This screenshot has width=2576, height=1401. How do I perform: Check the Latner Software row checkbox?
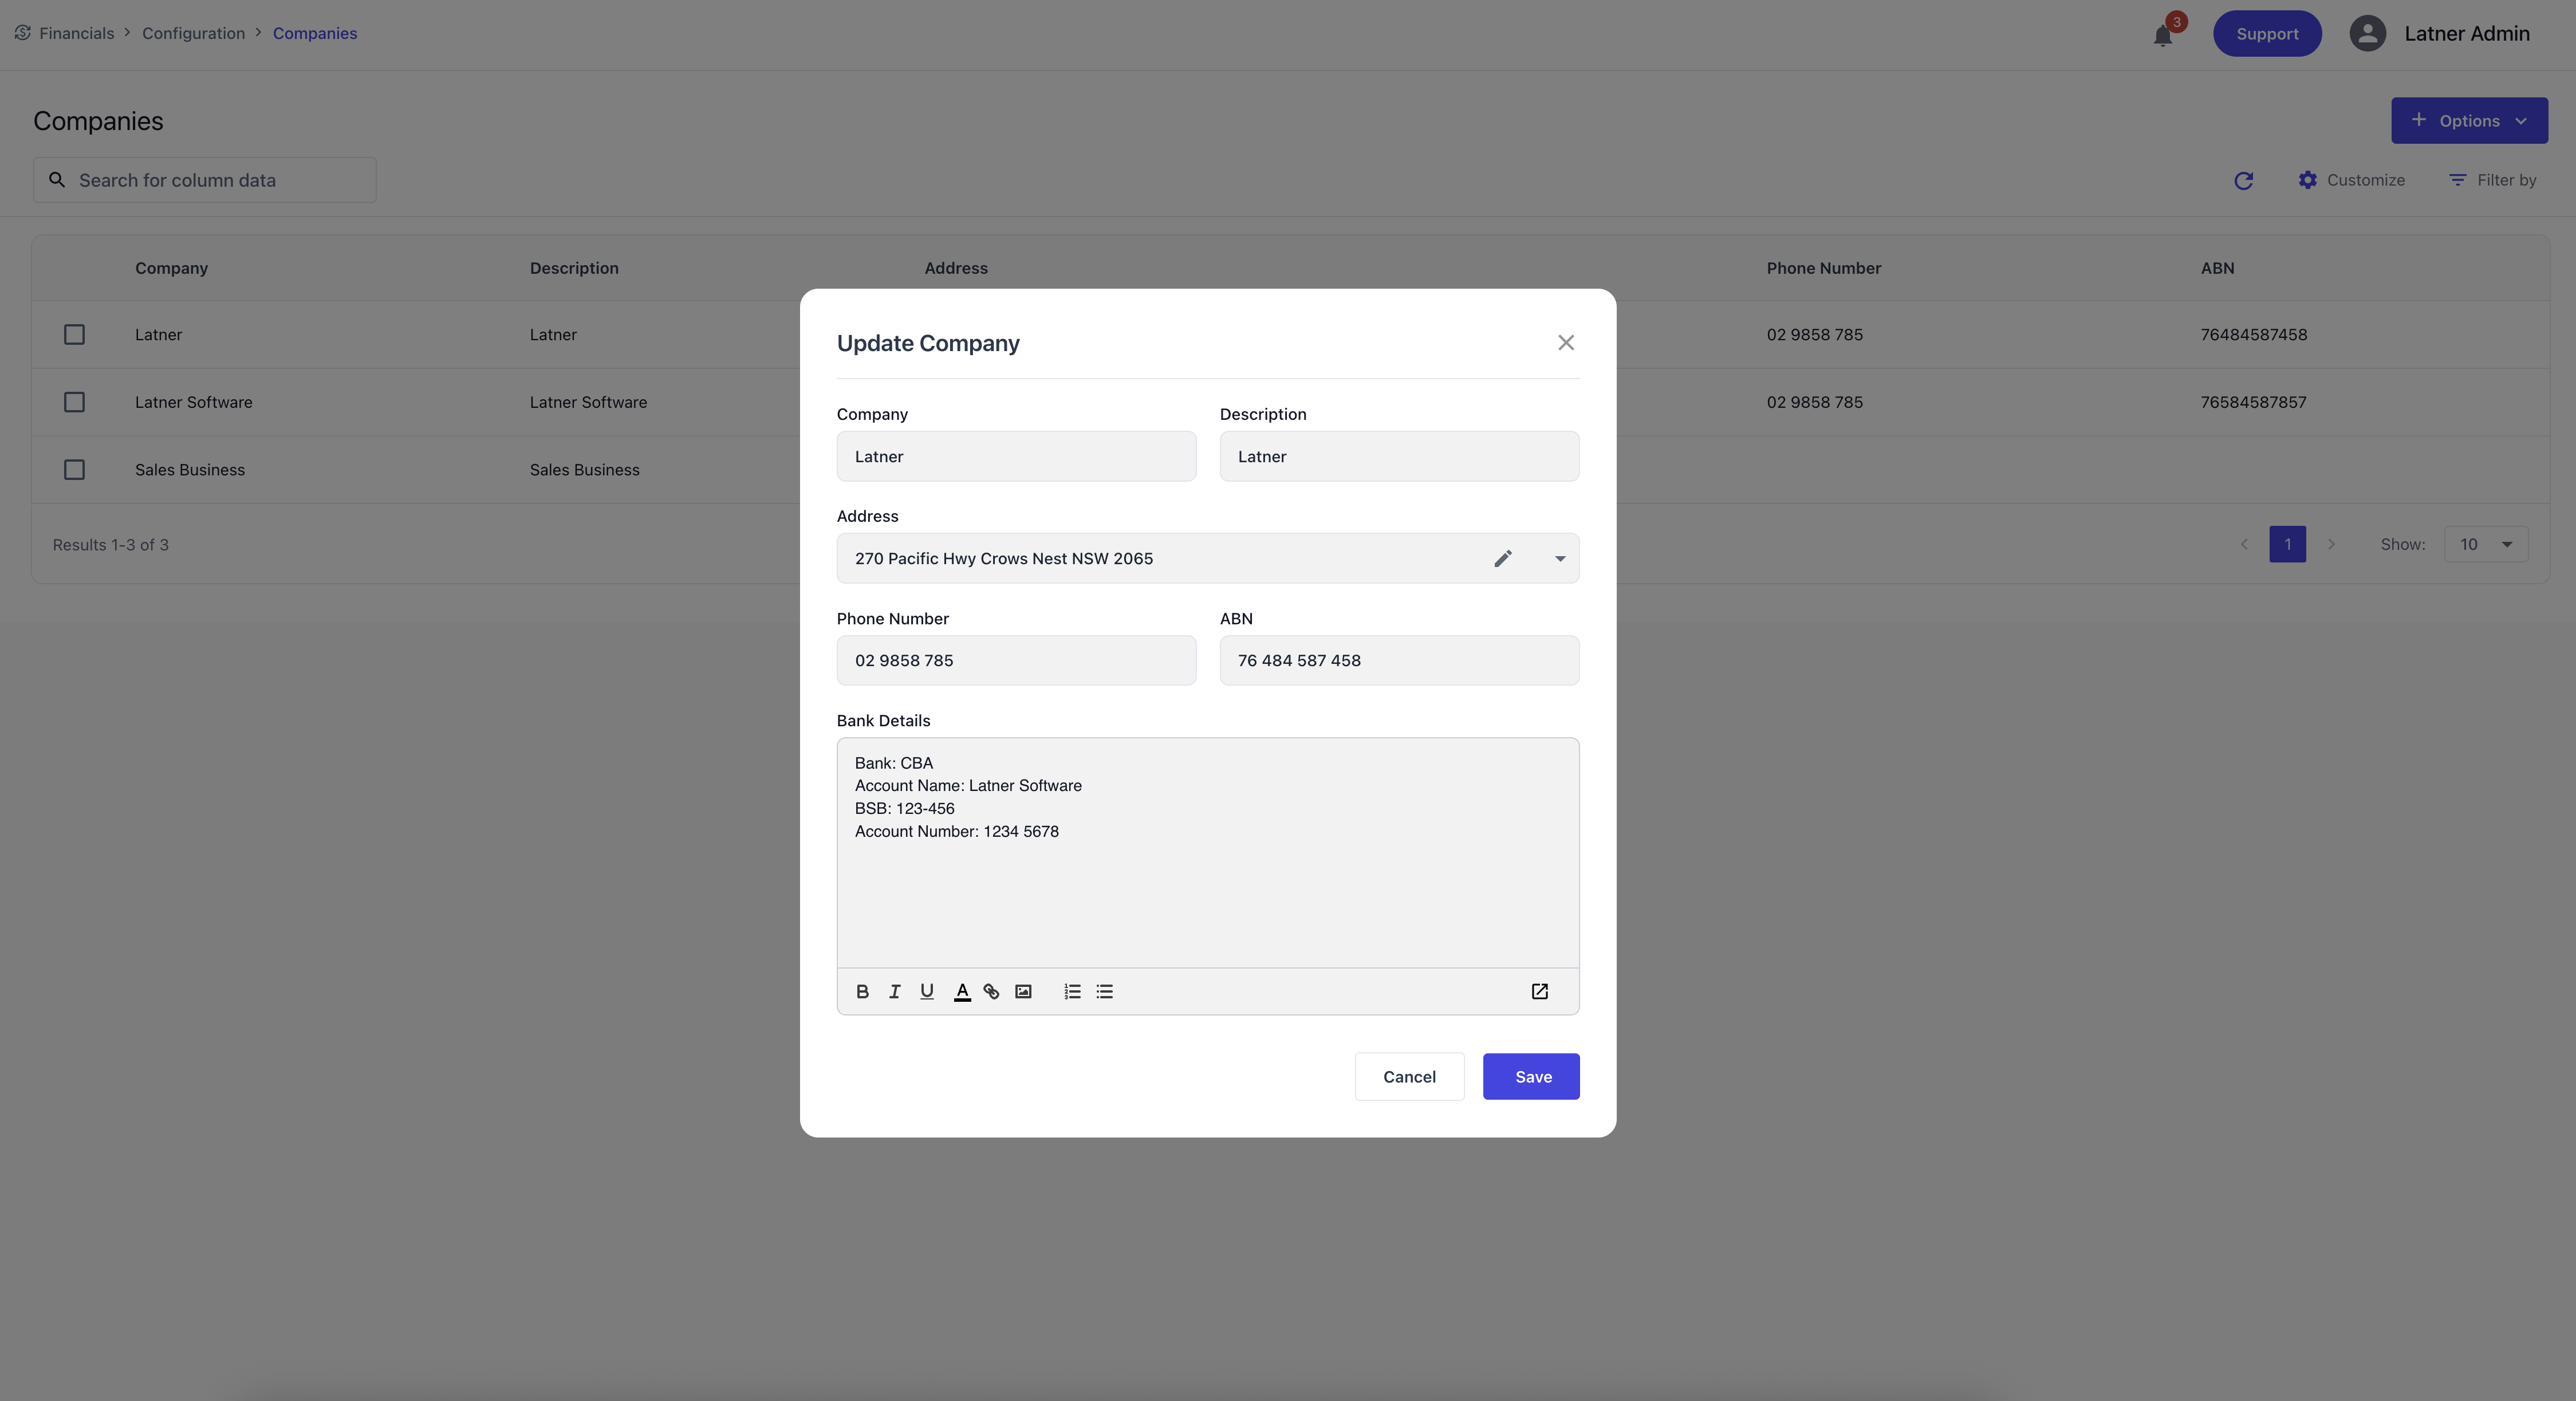point(74,402)
